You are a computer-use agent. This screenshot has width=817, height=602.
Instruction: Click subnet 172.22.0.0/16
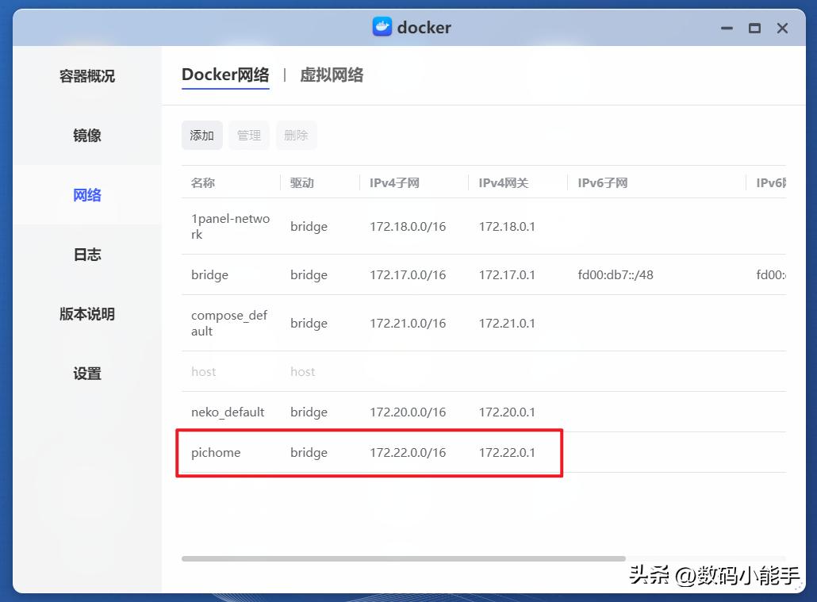point(408,453)
